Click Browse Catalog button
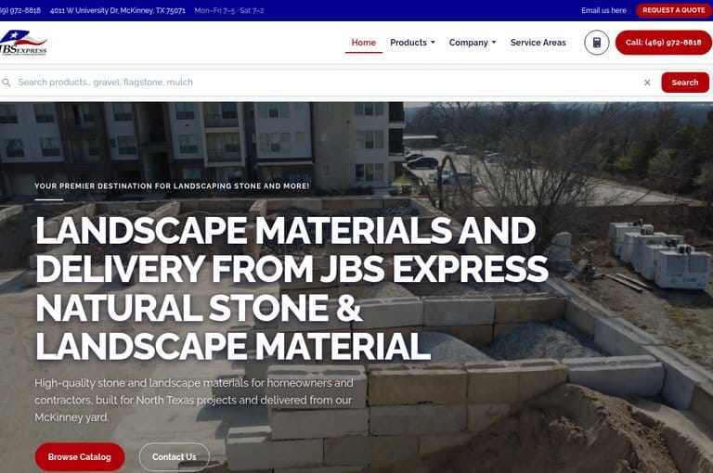Image resolution: width=713 pixels, height=473 pixels. [x=80, y=456]
